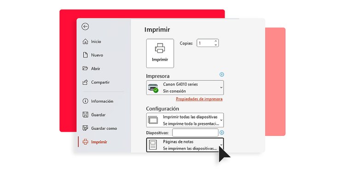Click the Canon printer thumbnail icon
Image resolution: width=345 pixels, height=172 pixels.
(153, 88)
